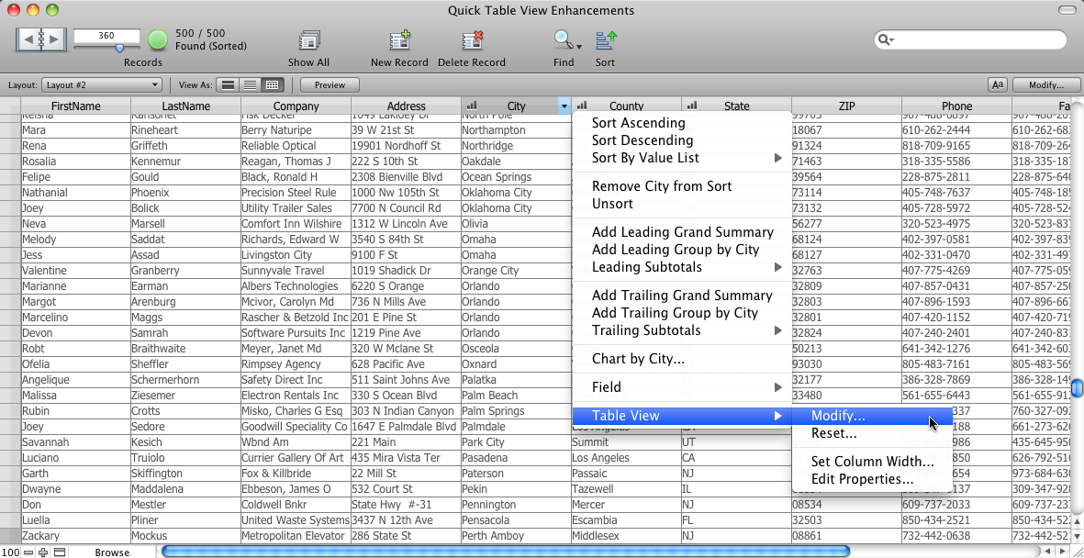Viewport: 1084px width, 558px height.
Task: Click the record navigation slider handle
Action: pyautogui.click(x=119, y=48)
